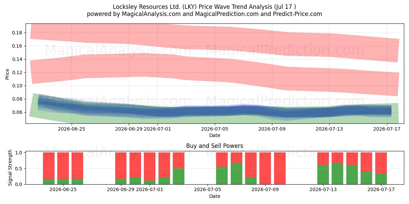
Task: Click the 'Date' label under the Buy and Sell Powers chart
Action: click(215, 196)
